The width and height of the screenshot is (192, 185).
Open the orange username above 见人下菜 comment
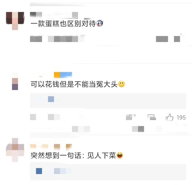51,146
